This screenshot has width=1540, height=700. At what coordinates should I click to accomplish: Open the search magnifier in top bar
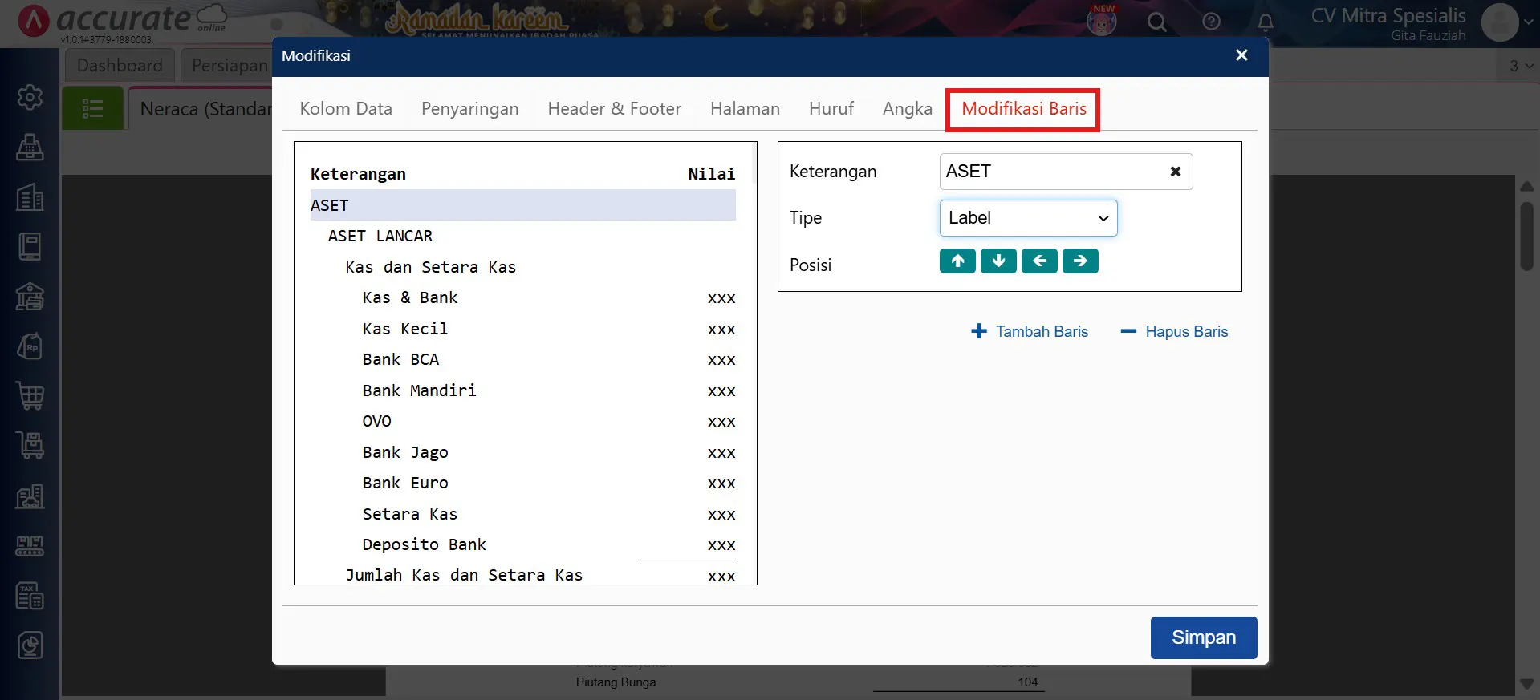pyautogui.click(x=1156, y=22)
